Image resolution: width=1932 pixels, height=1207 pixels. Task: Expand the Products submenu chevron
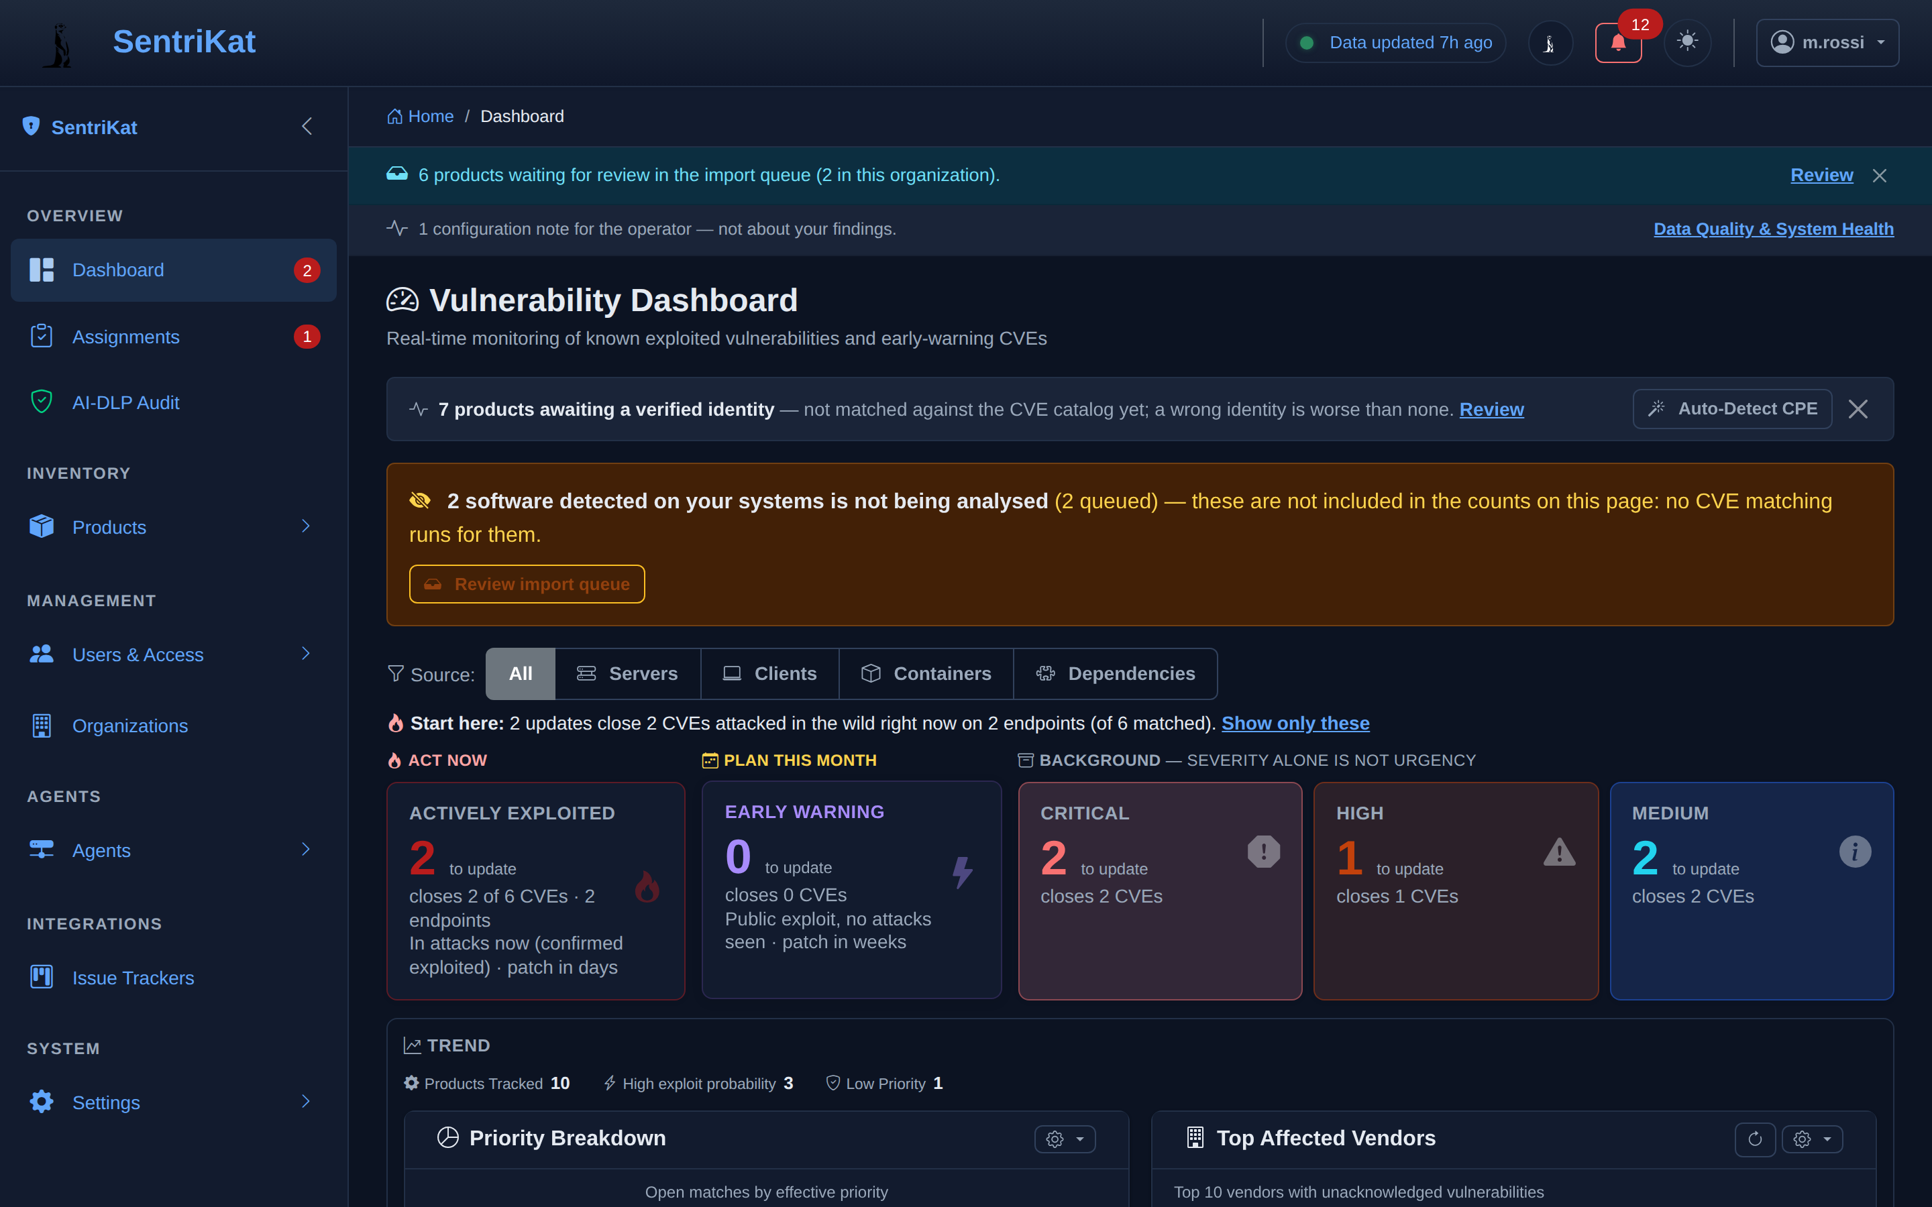point(306,525)
